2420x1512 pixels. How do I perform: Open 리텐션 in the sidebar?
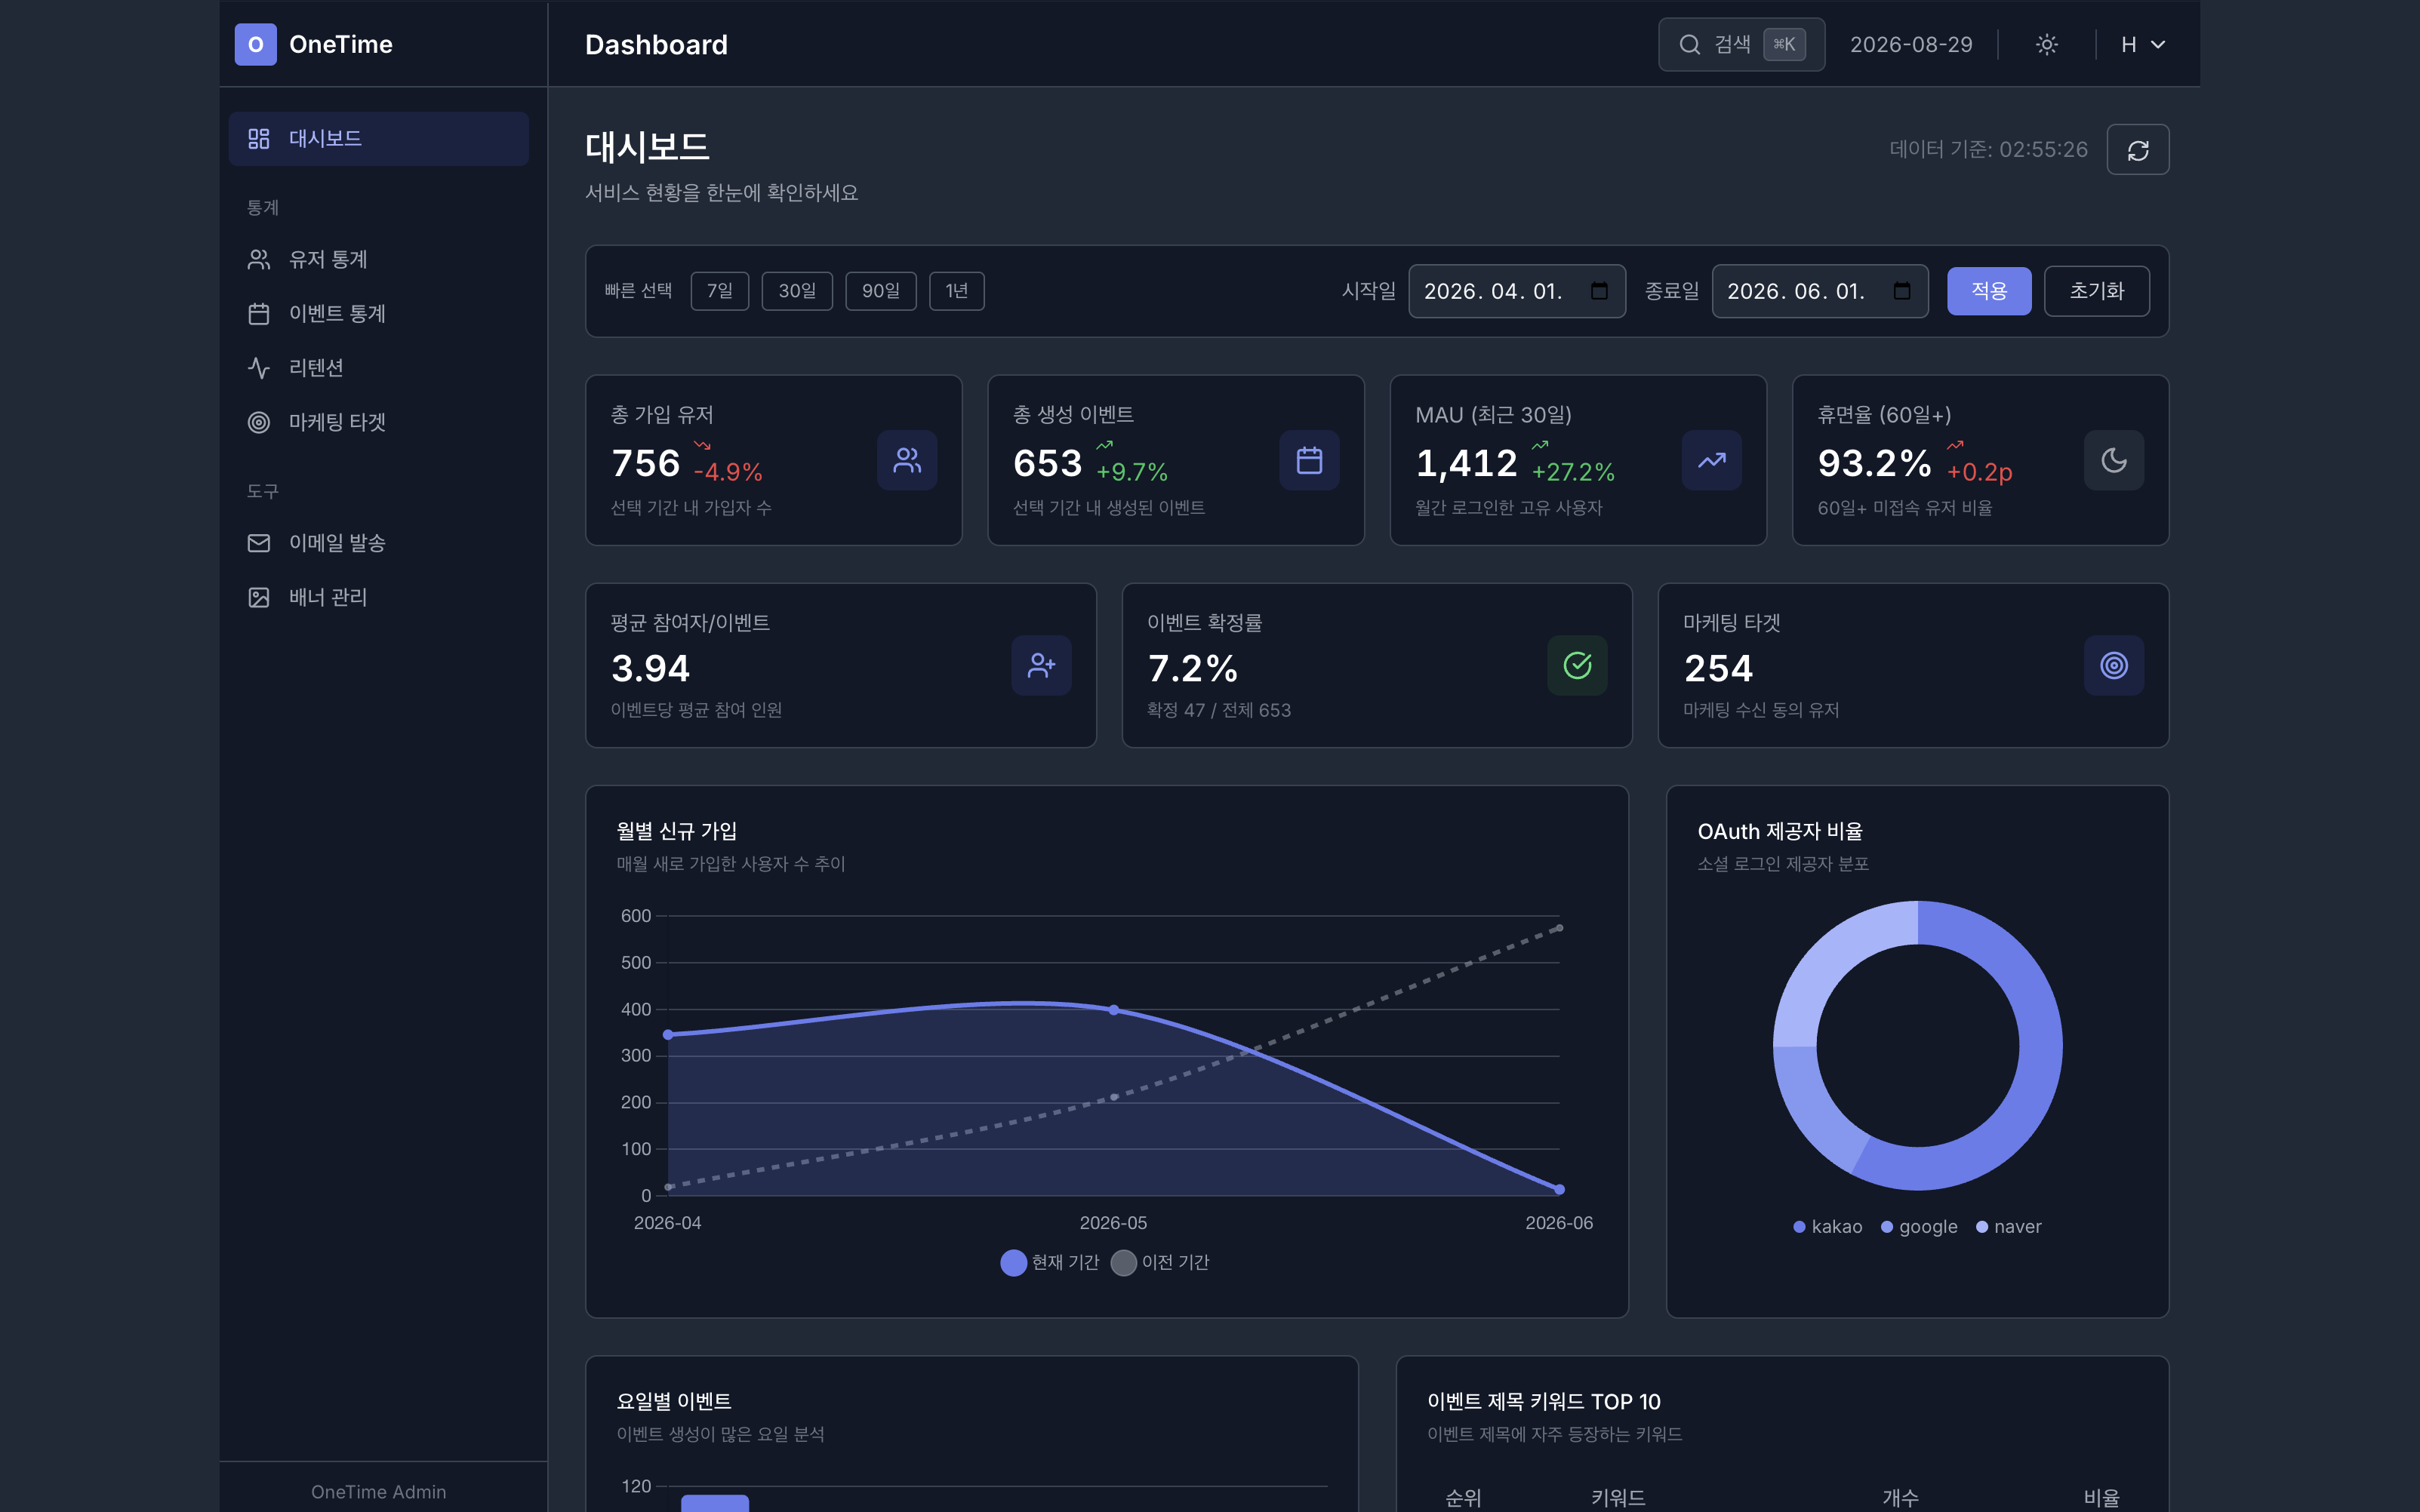379,368
